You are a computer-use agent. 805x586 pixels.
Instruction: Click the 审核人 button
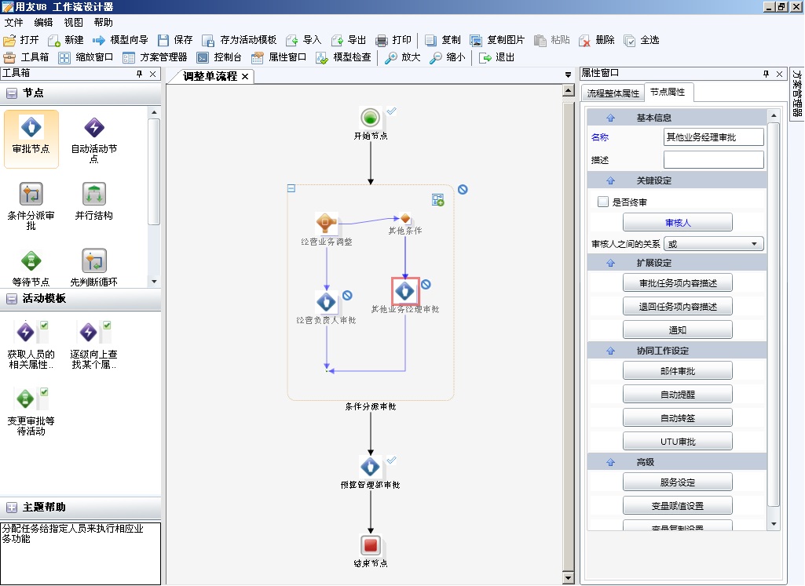pos(678,223)
